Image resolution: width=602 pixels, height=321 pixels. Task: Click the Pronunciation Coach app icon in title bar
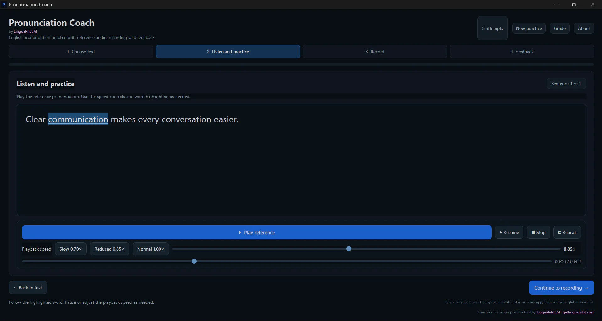(x=4, y=5)
